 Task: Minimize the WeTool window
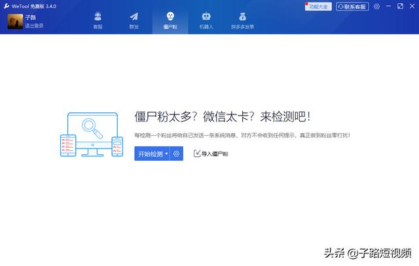(x=389, y=7)
